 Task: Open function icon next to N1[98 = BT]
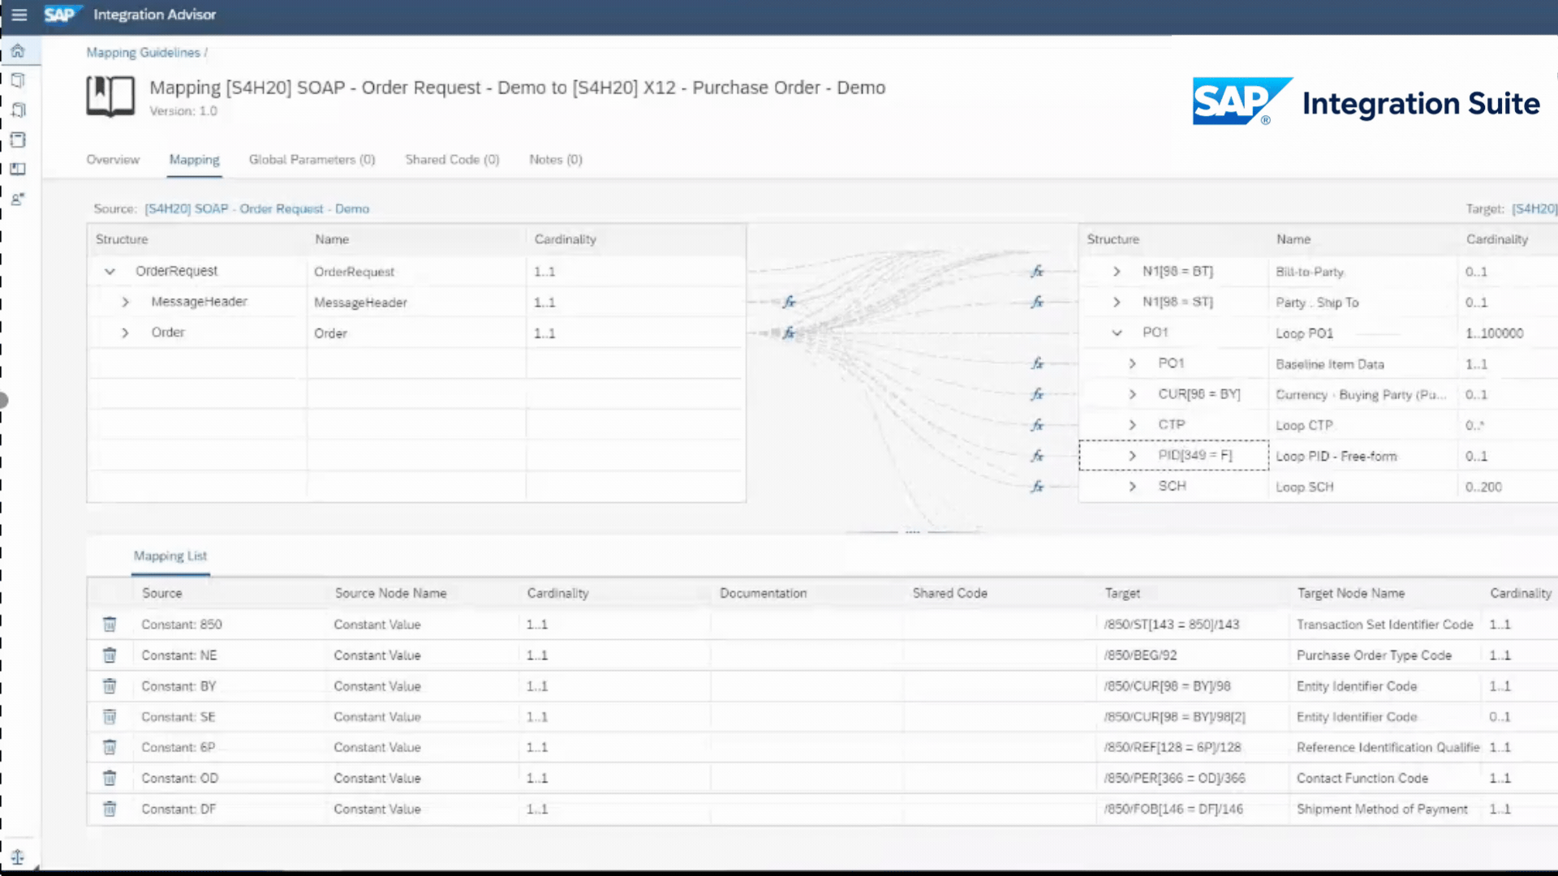click(1037, 272)
